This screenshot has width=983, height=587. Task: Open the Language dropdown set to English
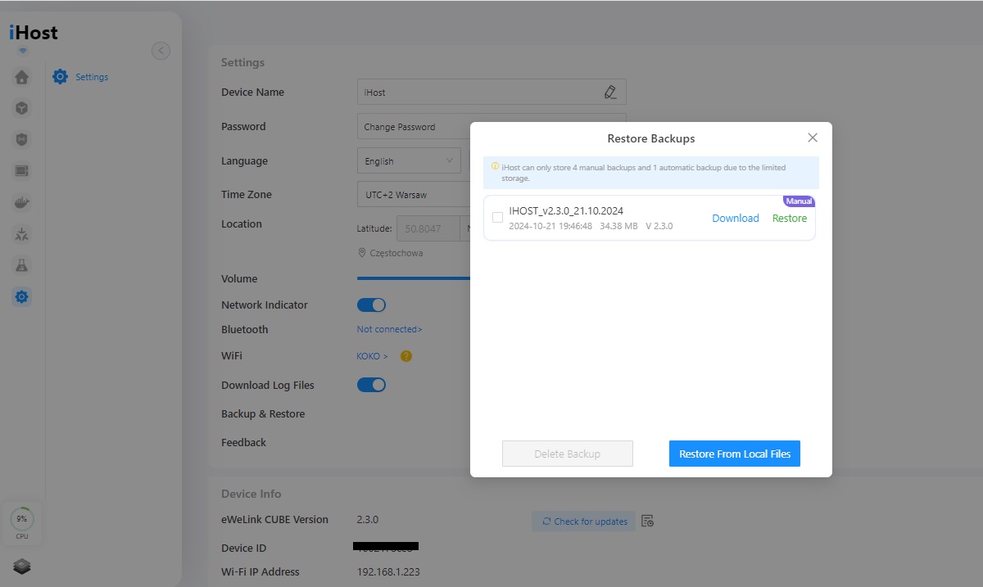(409, 161)
